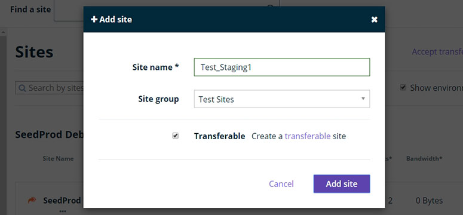Cancel adding the site
The width and height of the screenshot is (463, 215).
click(281, 184)
